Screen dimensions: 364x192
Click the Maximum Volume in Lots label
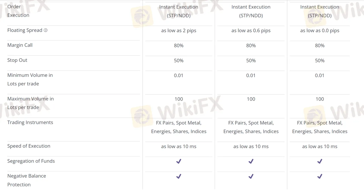pyautogui.click(x=30, y=103)
